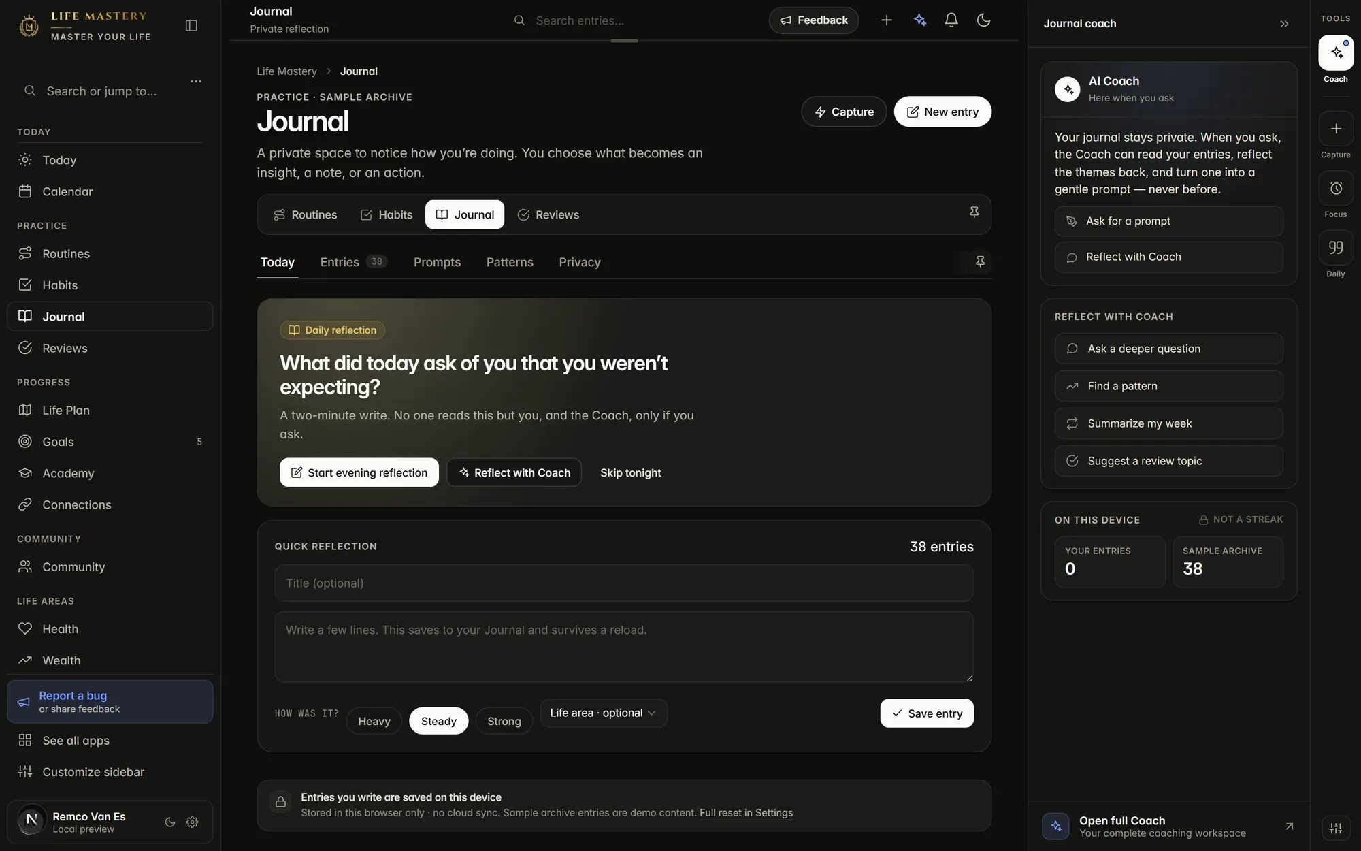
Task: Click Skip tonight
Action: [631, 472]
